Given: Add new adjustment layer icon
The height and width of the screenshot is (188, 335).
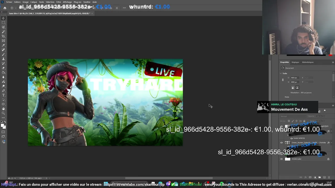Looking at the screenshot, I should pos(315,177).
